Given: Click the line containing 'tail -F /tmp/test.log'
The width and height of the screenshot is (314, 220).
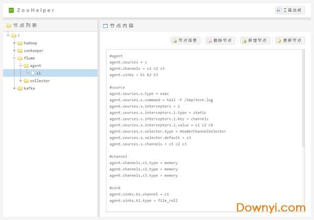Looking at the screenshot, I should point(161,100).
